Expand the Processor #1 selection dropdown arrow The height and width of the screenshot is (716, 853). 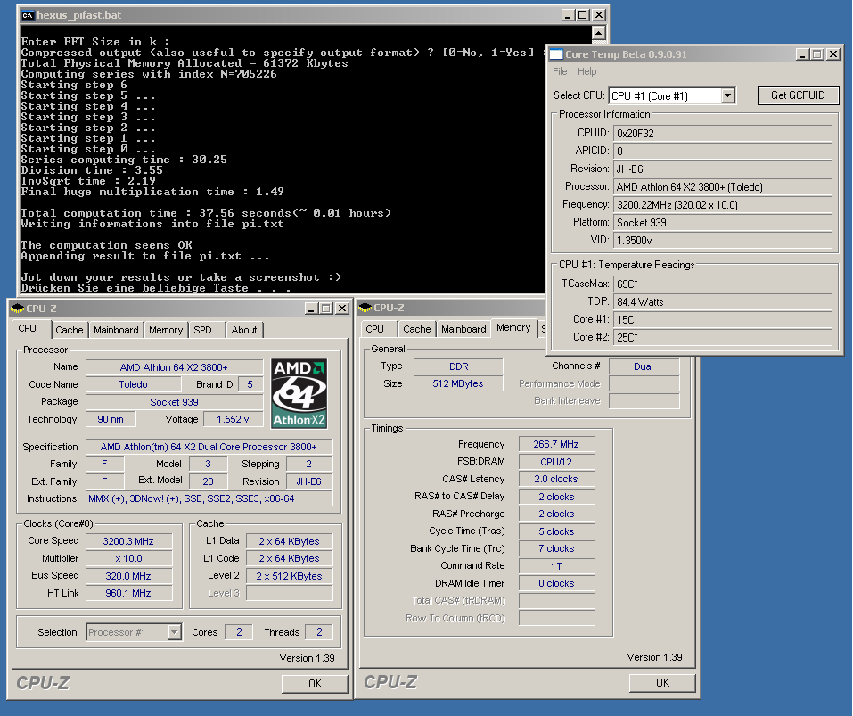(174, 632)
